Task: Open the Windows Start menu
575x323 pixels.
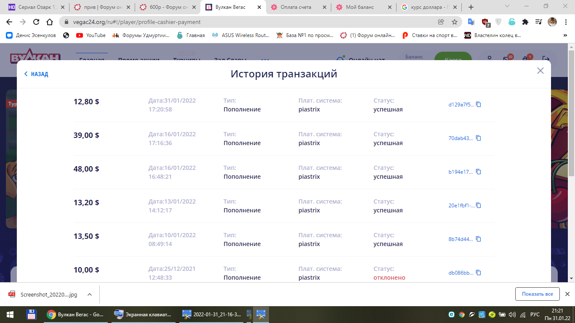Action: coord(10,315)
